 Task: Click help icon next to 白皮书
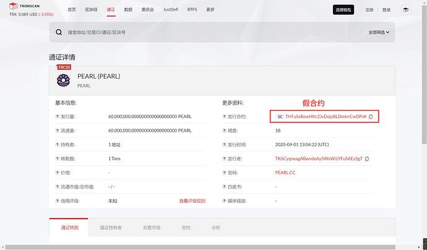click(x=225, y=187)
